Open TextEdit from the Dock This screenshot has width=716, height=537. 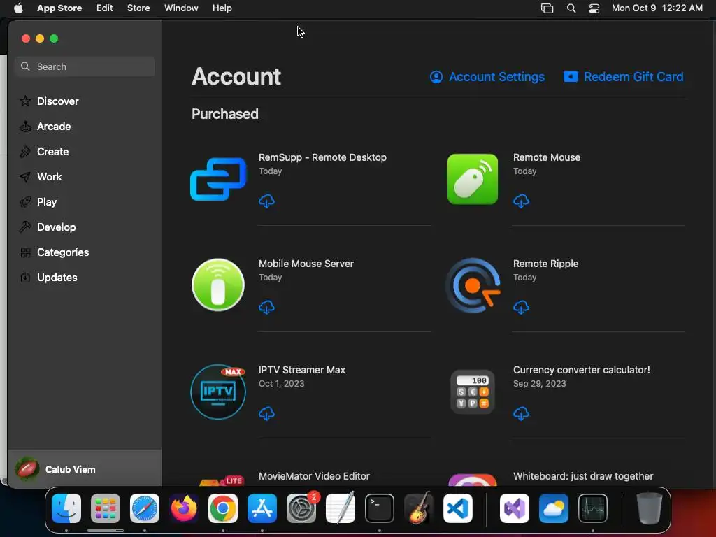[341, 508]
